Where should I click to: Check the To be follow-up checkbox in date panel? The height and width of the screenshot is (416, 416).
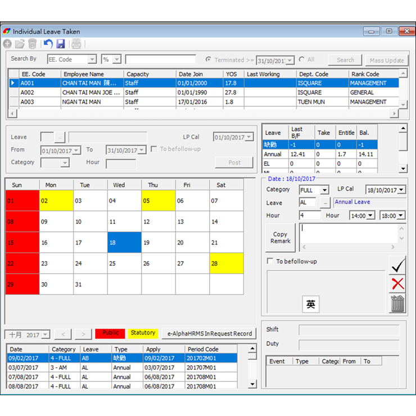tap(270, 261)
